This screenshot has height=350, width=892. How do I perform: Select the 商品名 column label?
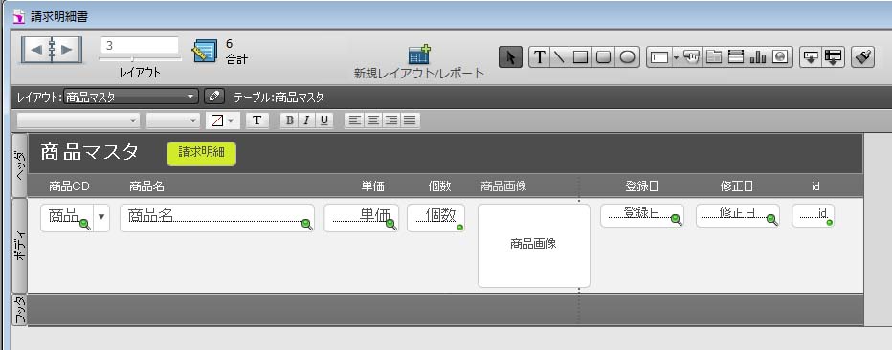tap(146, 186)
